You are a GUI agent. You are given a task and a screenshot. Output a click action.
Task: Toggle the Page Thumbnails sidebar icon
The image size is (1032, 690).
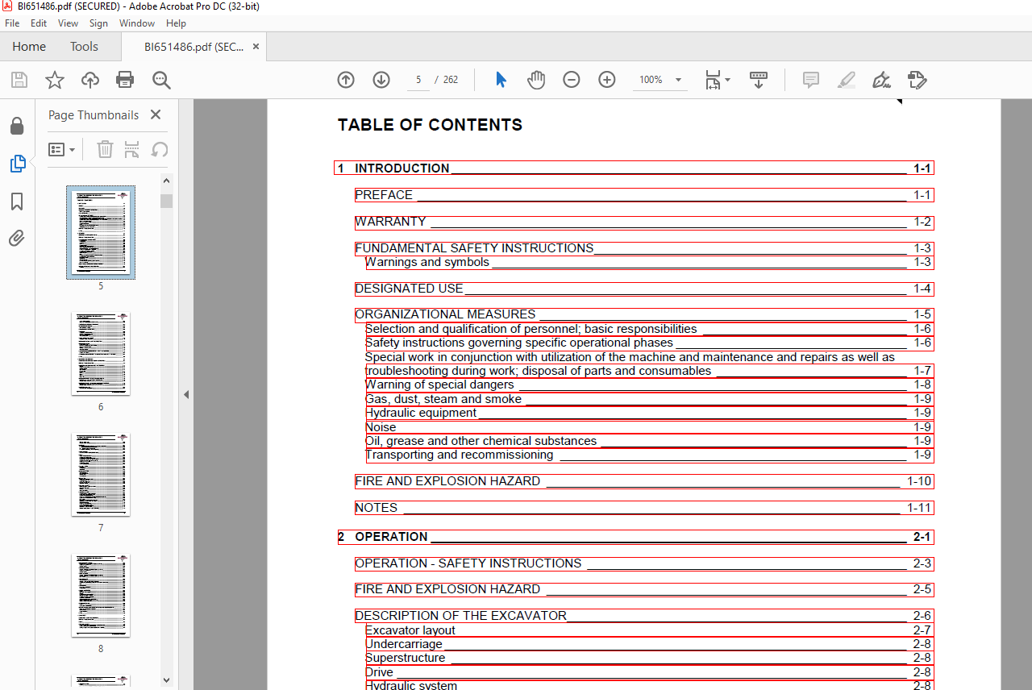[17, 164]
